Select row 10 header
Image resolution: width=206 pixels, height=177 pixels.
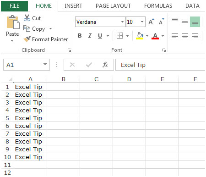(7, 157)
